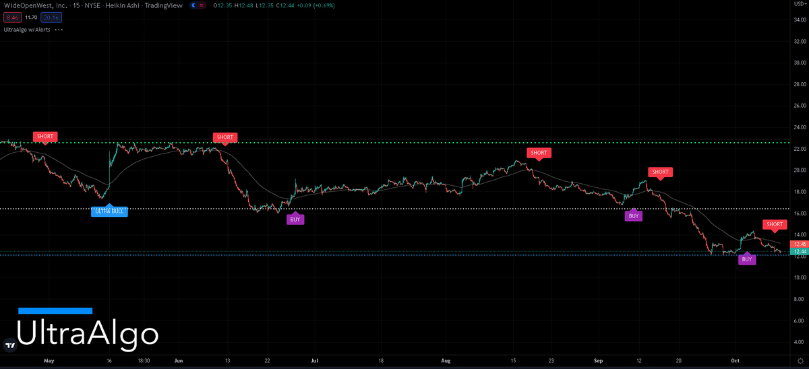Open more options for UltraAlgo w/Alerts

(x=59, y=30)
